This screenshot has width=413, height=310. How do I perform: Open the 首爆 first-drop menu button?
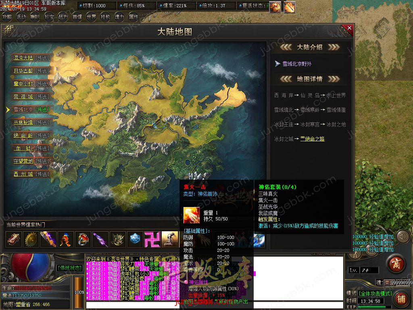77,17
